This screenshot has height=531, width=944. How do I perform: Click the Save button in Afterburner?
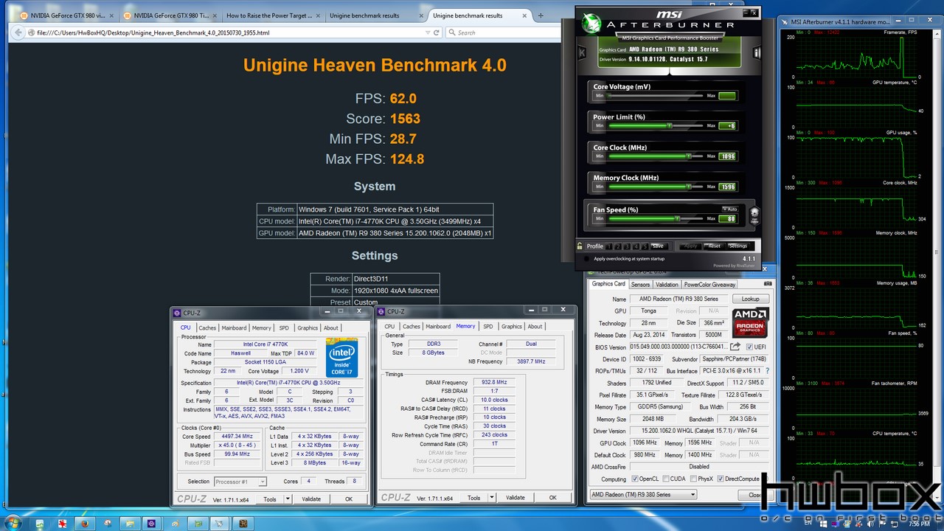click(658, 246)
